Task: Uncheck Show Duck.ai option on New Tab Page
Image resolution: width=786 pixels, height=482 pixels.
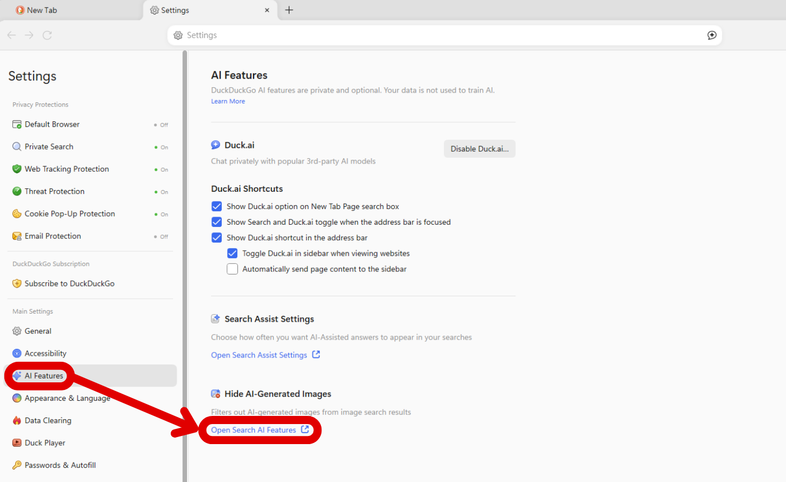Action: coord(217,206)
